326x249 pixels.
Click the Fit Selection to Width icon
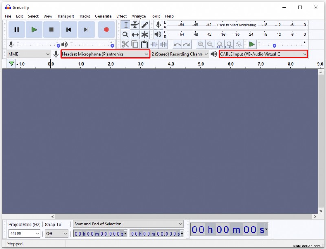(220, 44)
